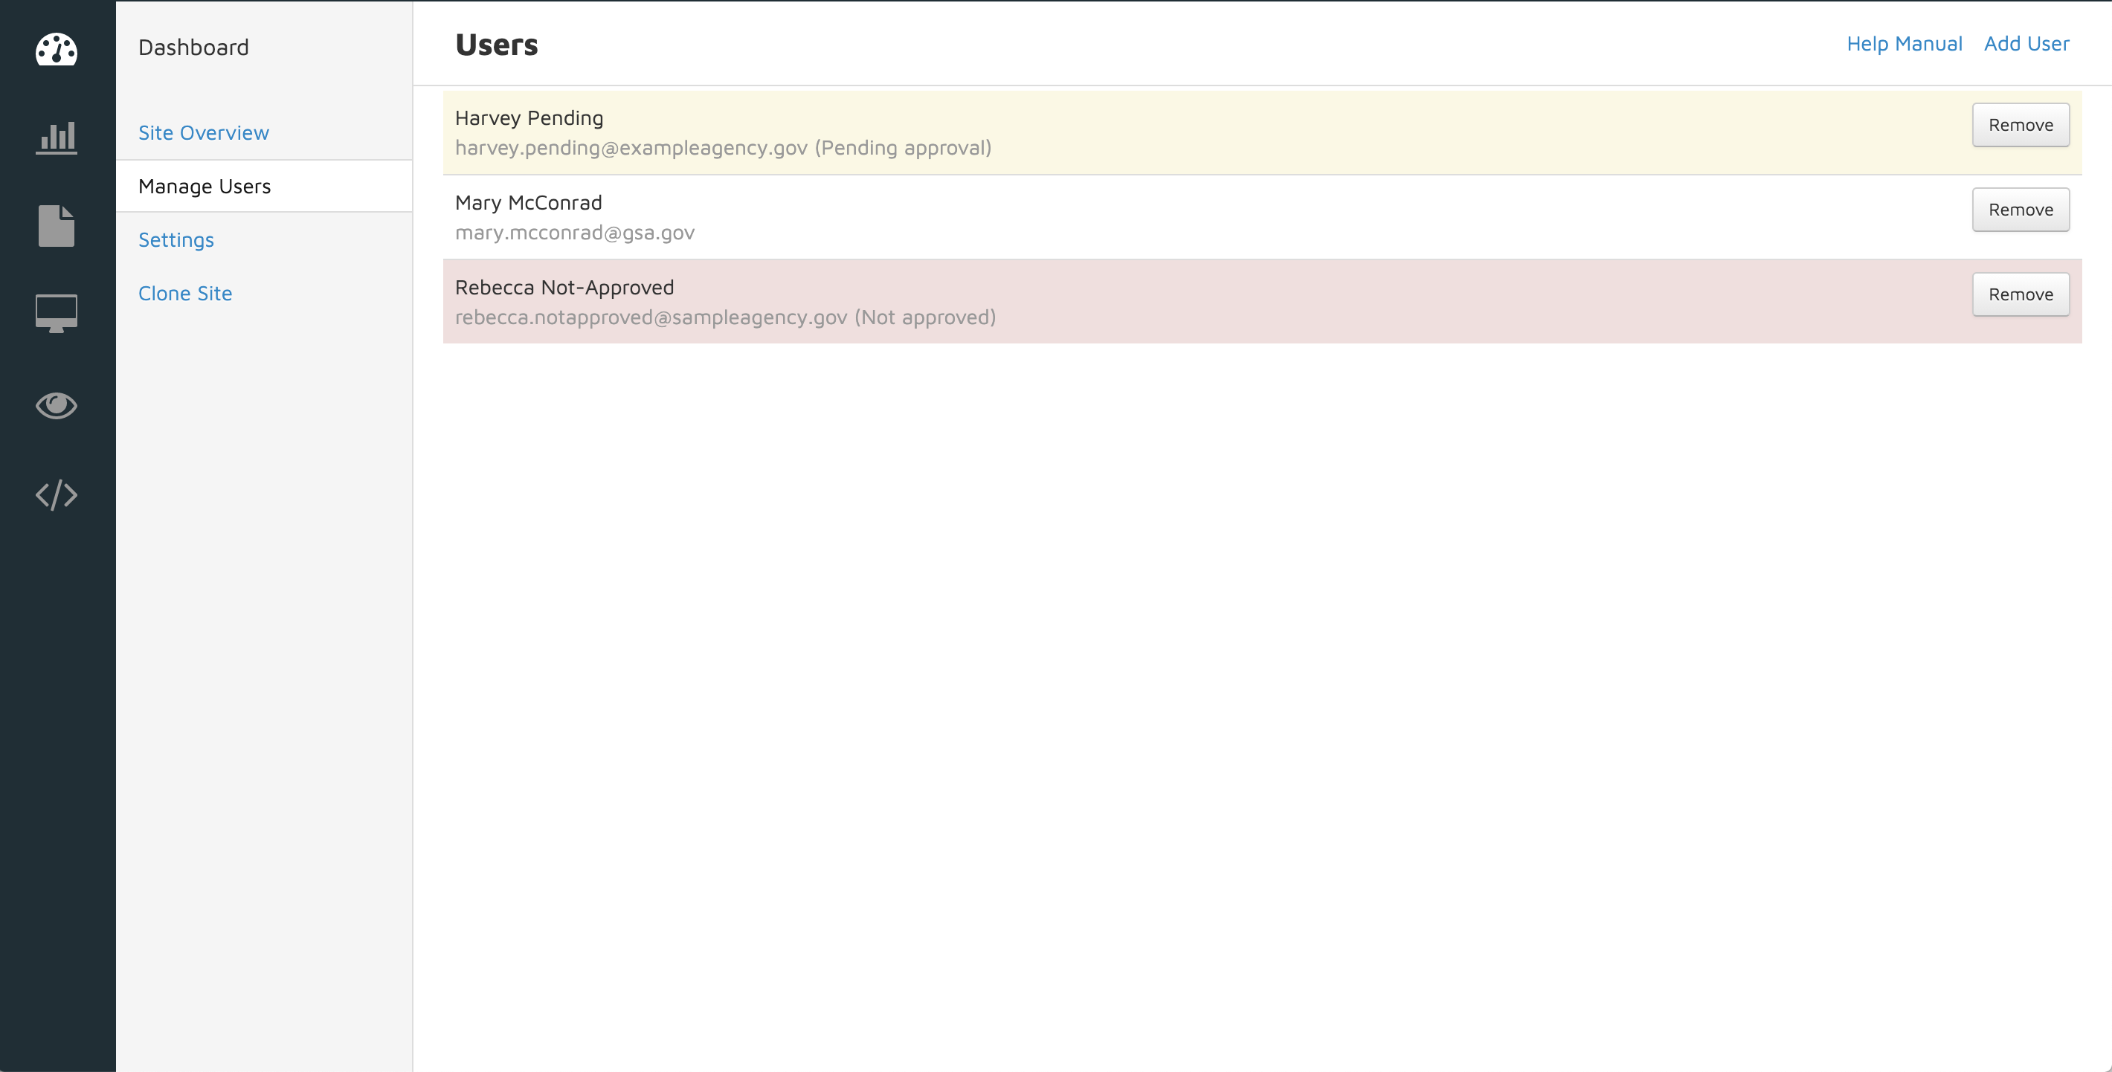Click the name Mary McConrad

click(x=528, y=202)
